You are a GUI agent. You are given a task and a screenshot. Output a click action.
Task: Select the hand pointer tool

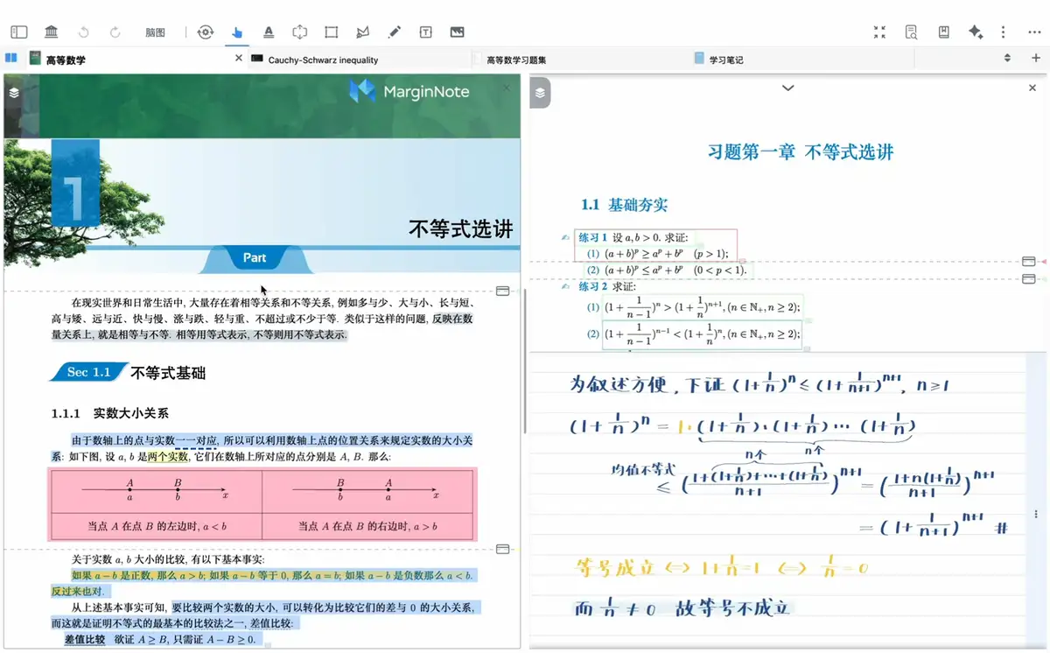tap(237, 32)
